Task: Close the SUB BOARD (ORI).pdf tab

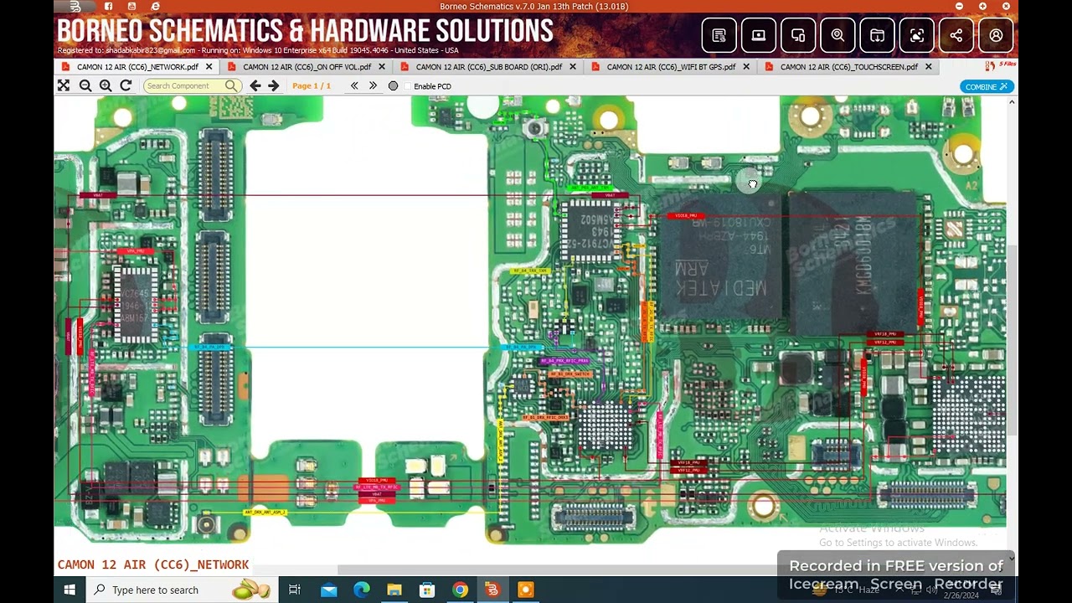Action: click(573, 67)
